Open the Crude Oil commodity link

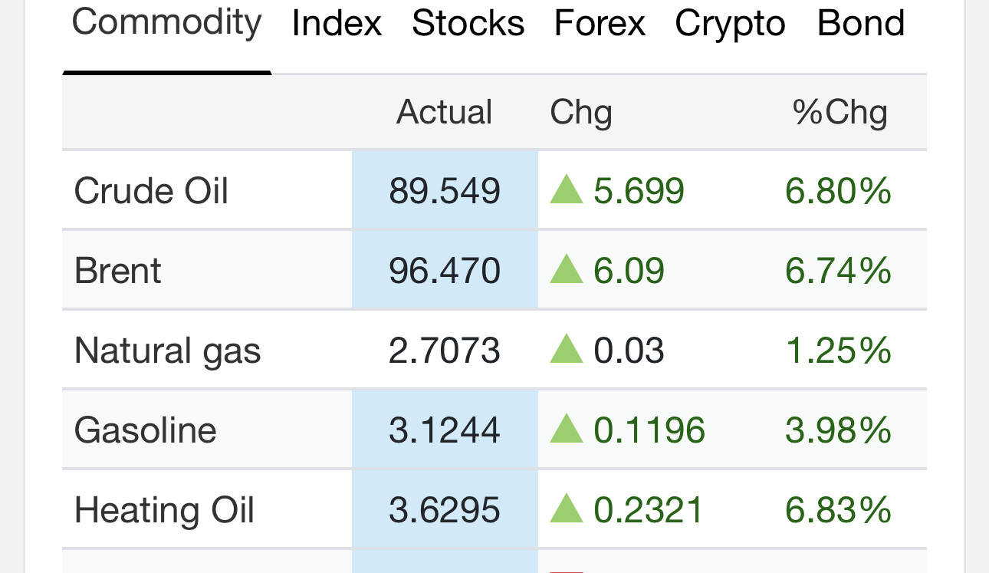(x=151, y=190)
